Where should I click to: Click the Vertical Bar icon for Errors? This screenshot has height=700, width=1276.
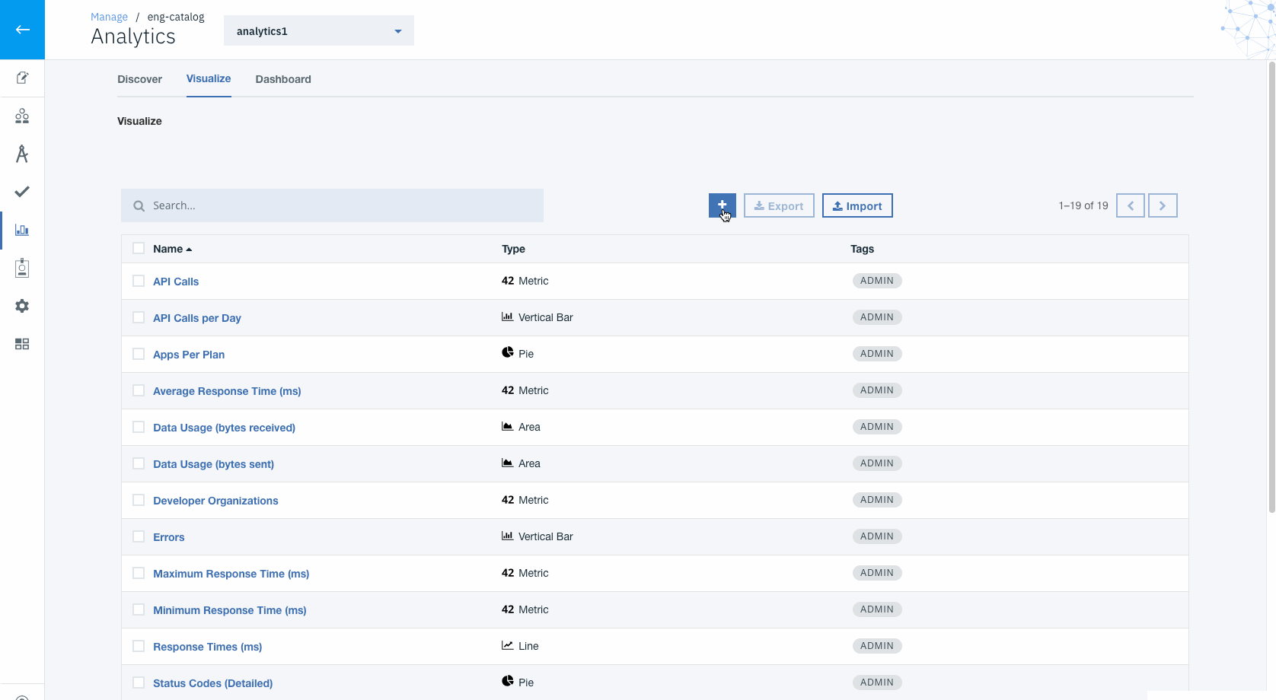507,536
